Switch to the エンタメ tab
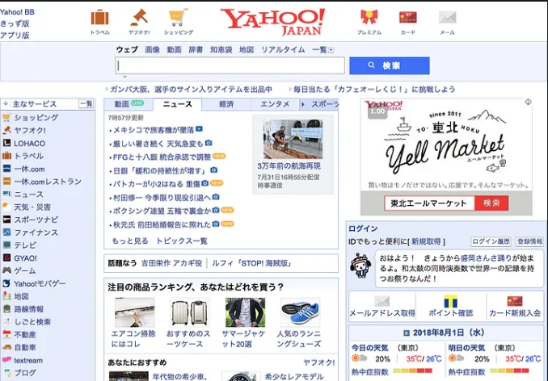 275,104
